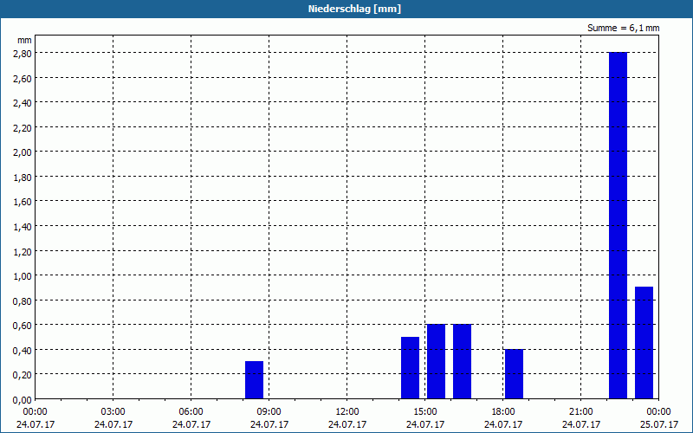Screen dimensions: 693x433
Task: Click the 06:00 time axis label
Action: tap(191, 412)
